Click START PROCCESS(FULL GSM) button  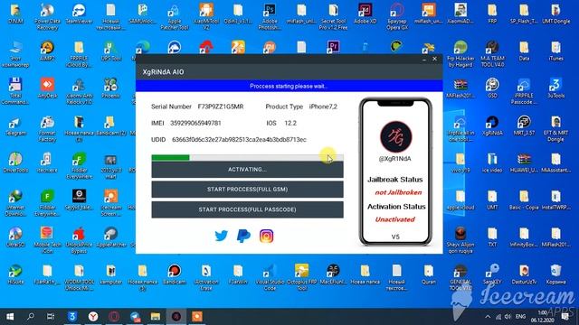pos(247,189)
